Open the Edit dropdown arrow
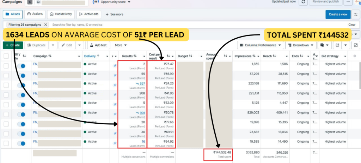The width and height of the screenshot is (361, 163). click(x=79, y=45)
